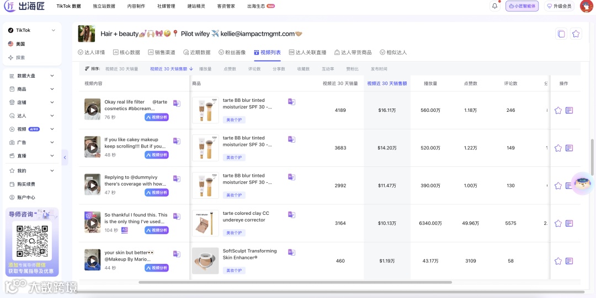Switch to the 粉丝画像 tab
The width and height of the screenshot is (596, 298).
coord(232,52)
